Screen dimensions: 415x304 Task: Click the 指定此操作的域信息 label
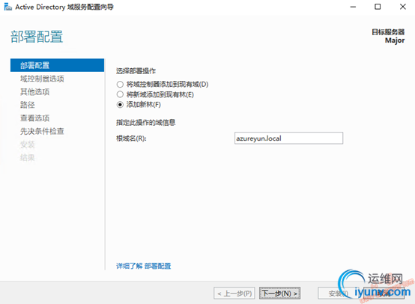coord(146,123)
